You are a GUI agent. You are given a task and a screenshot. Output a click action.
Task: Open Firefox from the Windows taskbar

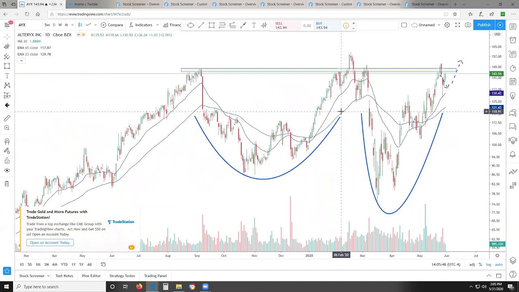pos(139,287)
